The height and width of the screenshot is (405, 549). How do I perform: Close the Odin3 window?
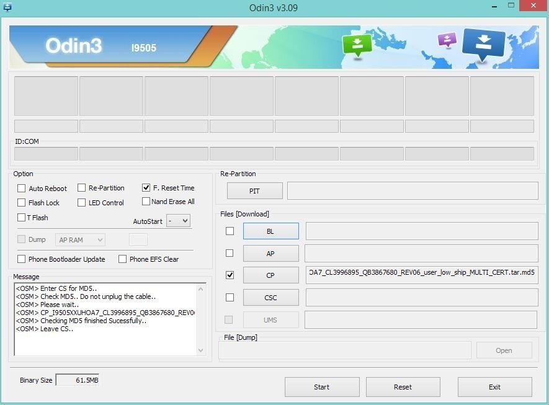(533, 6)
